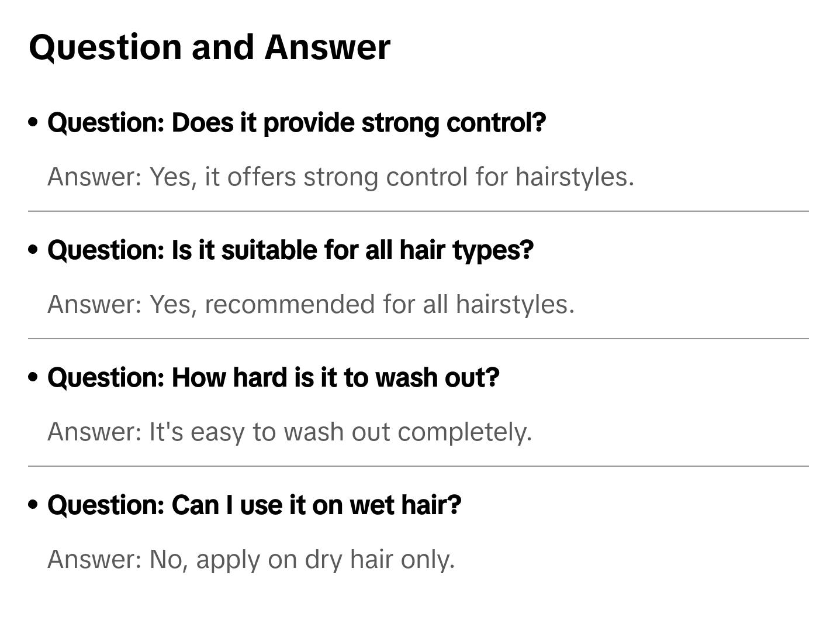Click the "It's easy to wash out completely" answer

tap(289, 432)
